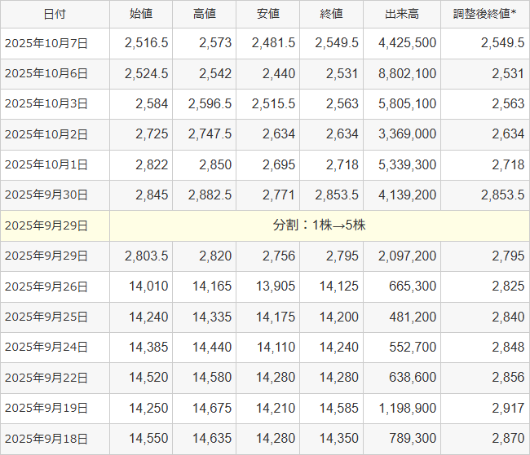The image size is (530, 455).
Task: Click volume 8,802,100 in the 10月6日 row
Action: [x=408, y=73]
